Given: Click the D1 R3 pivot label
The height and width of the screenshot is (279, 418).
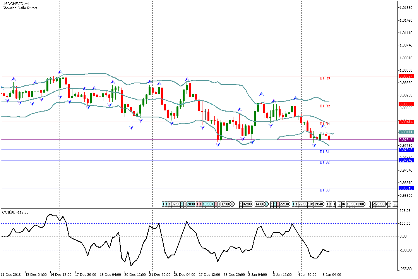Looking at the screenshot, I should [x=324, y=78].
